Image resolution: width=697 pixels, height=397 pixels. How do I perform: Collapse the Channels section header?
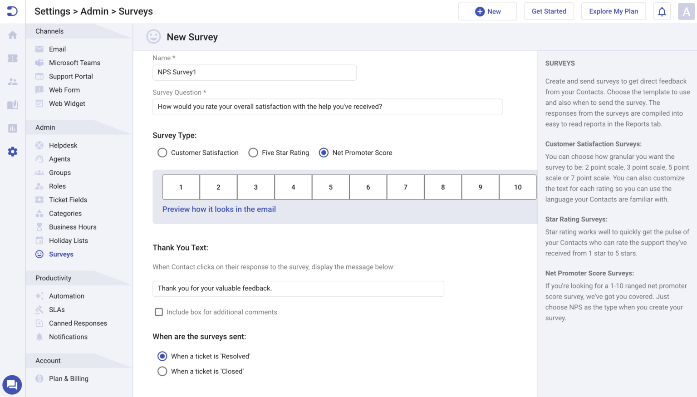(x=49, y=31)
